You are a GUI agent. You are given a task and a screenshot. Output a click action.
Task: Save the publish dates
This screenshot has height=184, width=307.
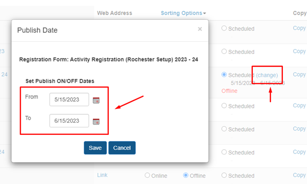tap(95, 148)
